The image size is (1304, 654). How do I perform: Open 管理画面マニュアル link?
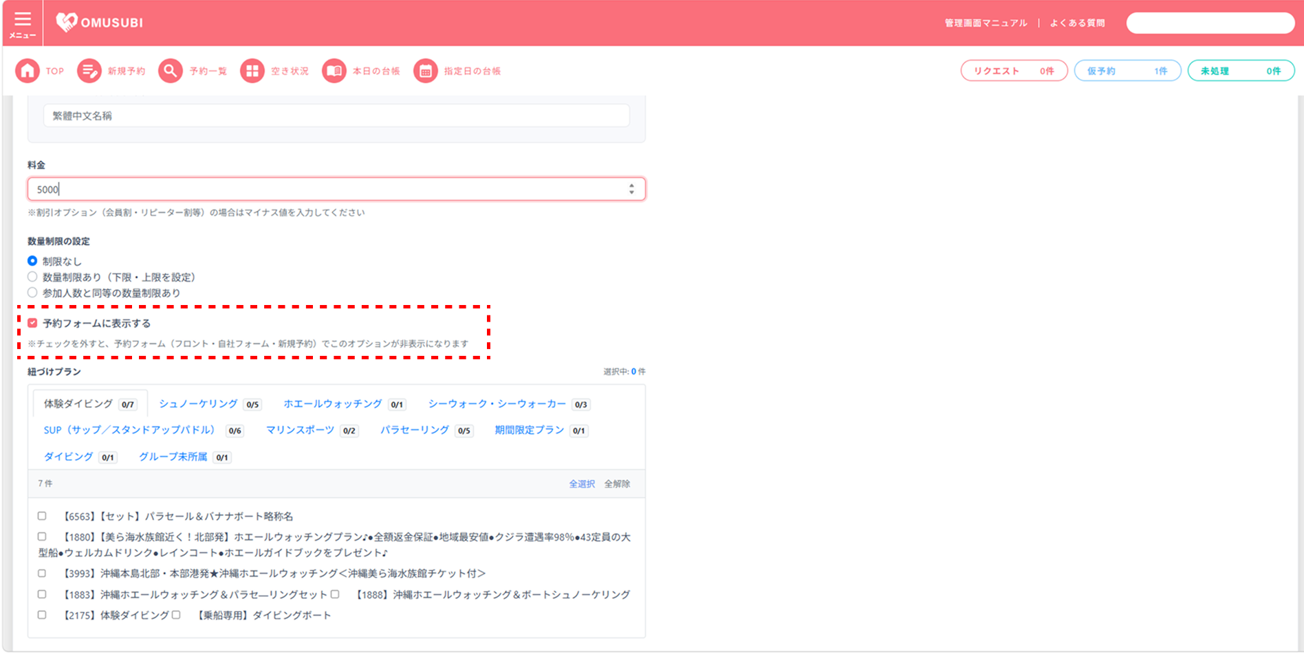pos(986,23)
